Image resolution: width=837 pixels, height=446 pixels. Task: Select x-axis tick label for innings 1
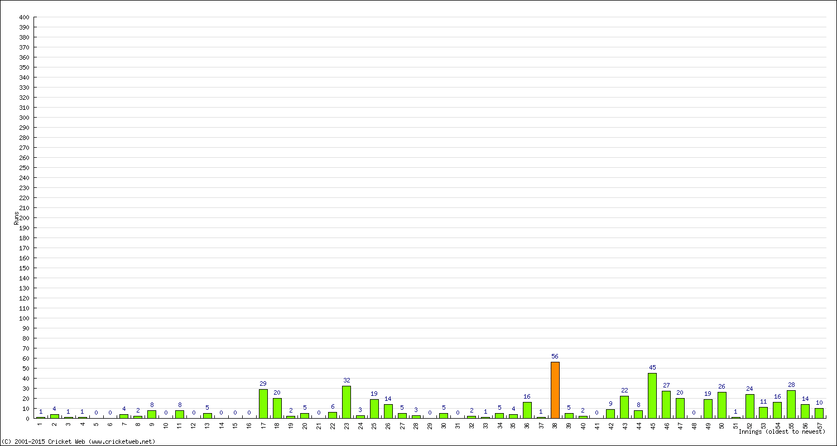41,424
